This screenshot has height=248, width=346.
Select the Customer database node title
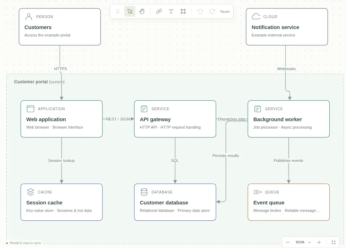164,203
